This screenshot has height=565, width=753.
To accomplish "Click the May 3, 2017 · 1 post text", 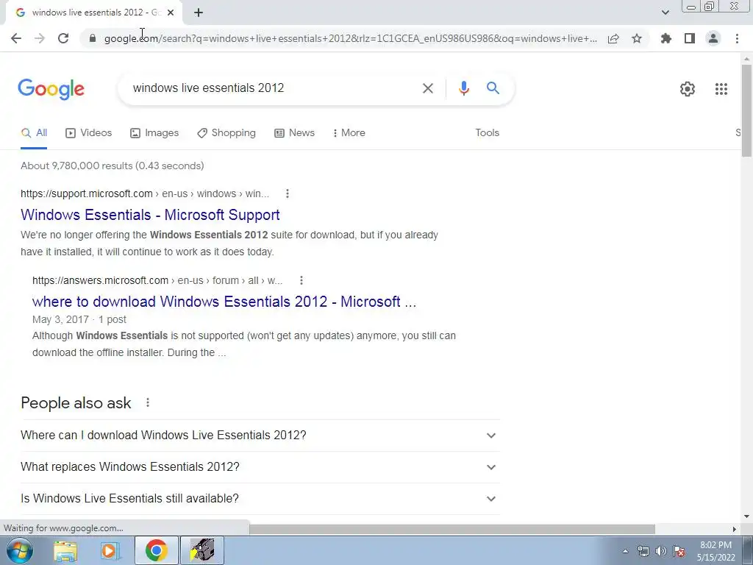I will [x=79, y=319].
